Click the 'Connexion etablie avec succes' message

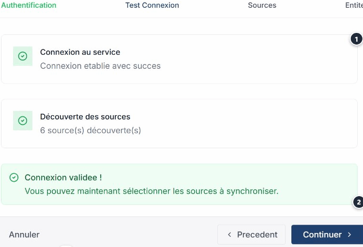click(100, 66)
